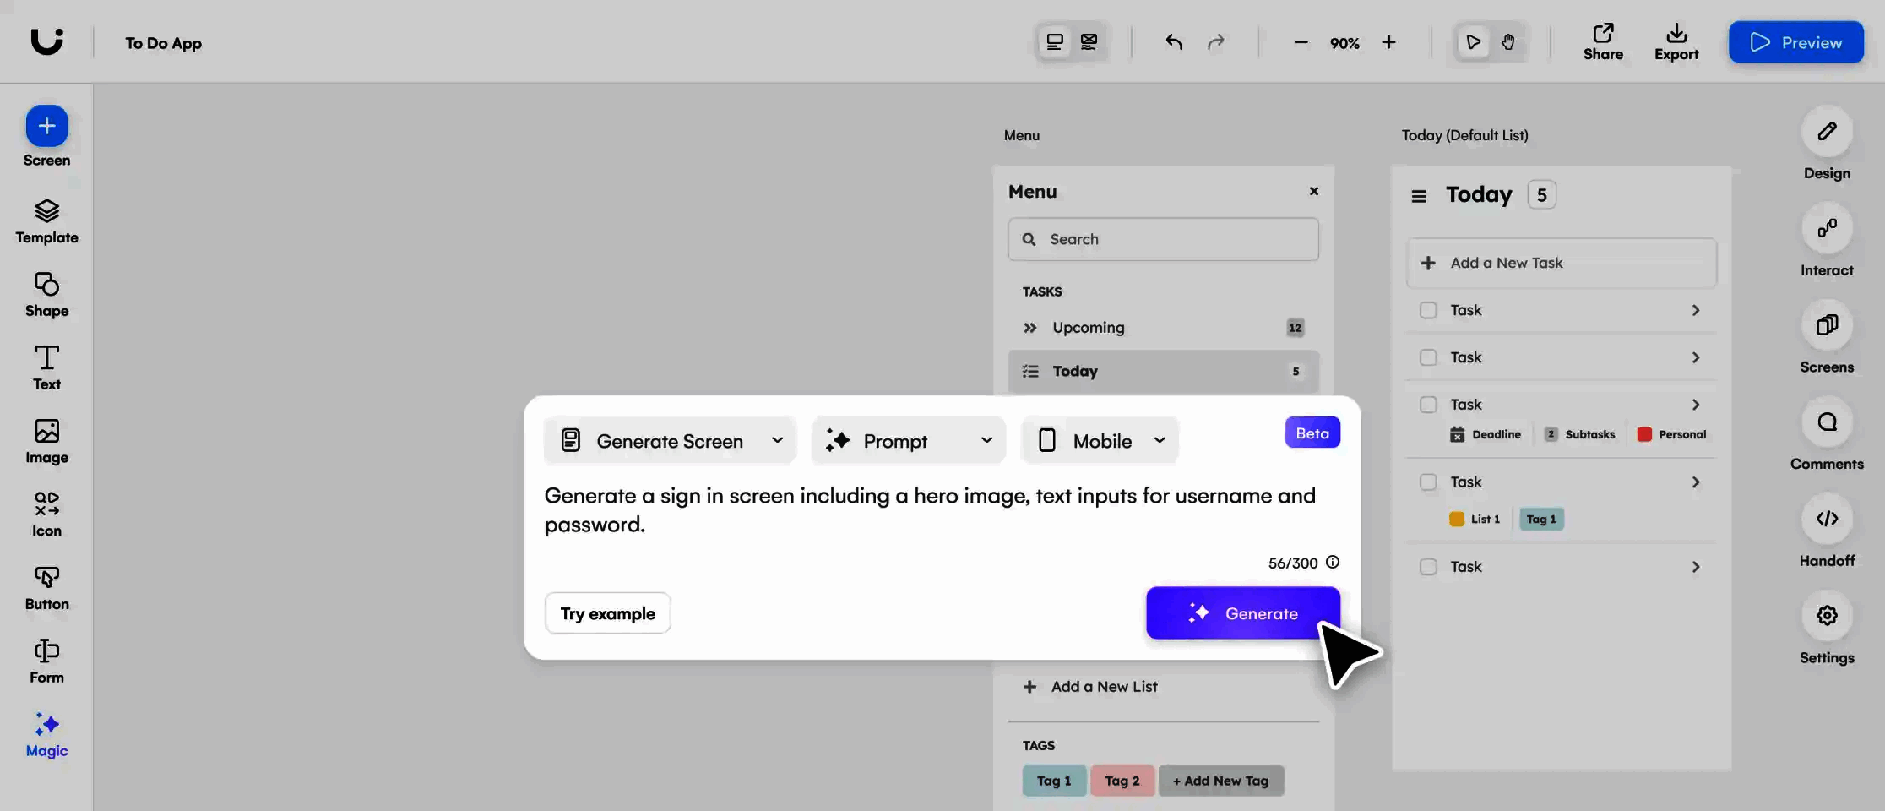The height and width of the screenshot is (811, 1885).
Task: Zoom out with the minus icon
Action: click(1301, 42)
